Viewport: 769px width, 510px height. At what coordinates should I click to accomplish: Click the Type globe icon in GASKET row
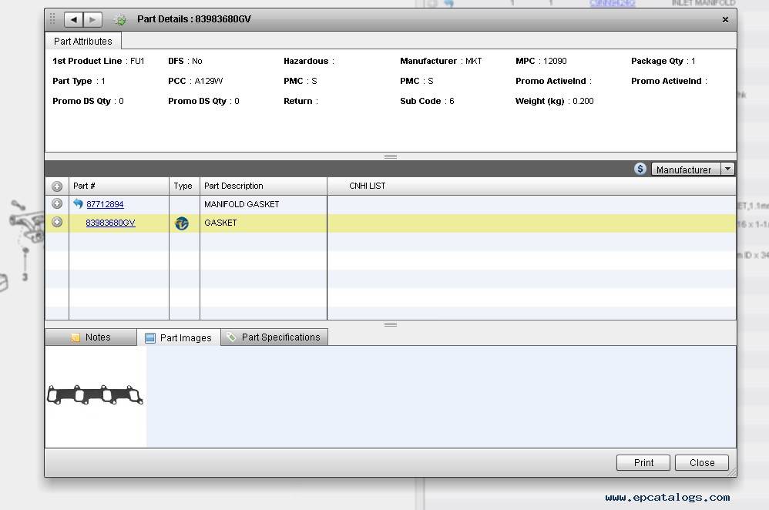pos(182,223)
